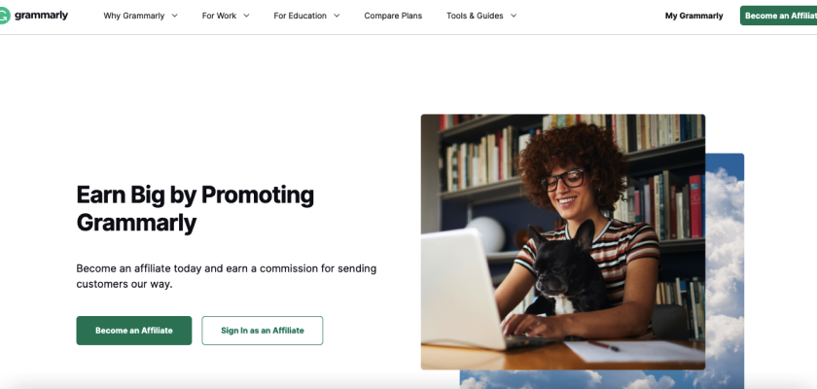Screen dimensions: 817x389
Task: Open My Grammarly link
Action: click(694, 16)
